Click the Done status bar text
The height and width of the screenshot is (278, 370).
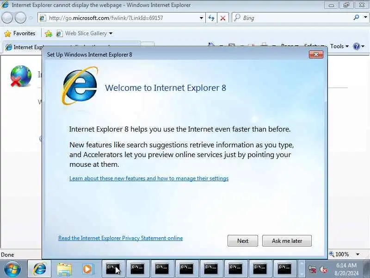(x=7, y=254)
